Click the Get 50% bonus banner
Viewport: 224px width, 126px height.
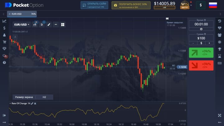point(131,5)
